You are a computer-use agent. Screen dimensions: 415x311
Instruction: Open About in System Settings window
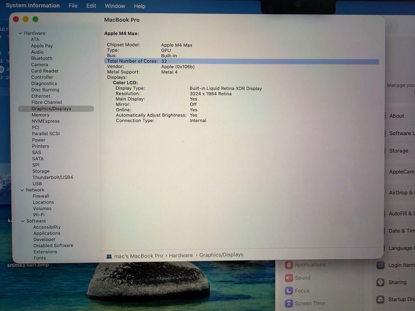396,116
